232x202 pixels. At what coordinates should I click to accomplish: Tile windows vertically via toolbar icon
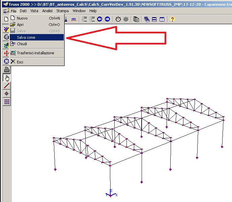(162, 19)
